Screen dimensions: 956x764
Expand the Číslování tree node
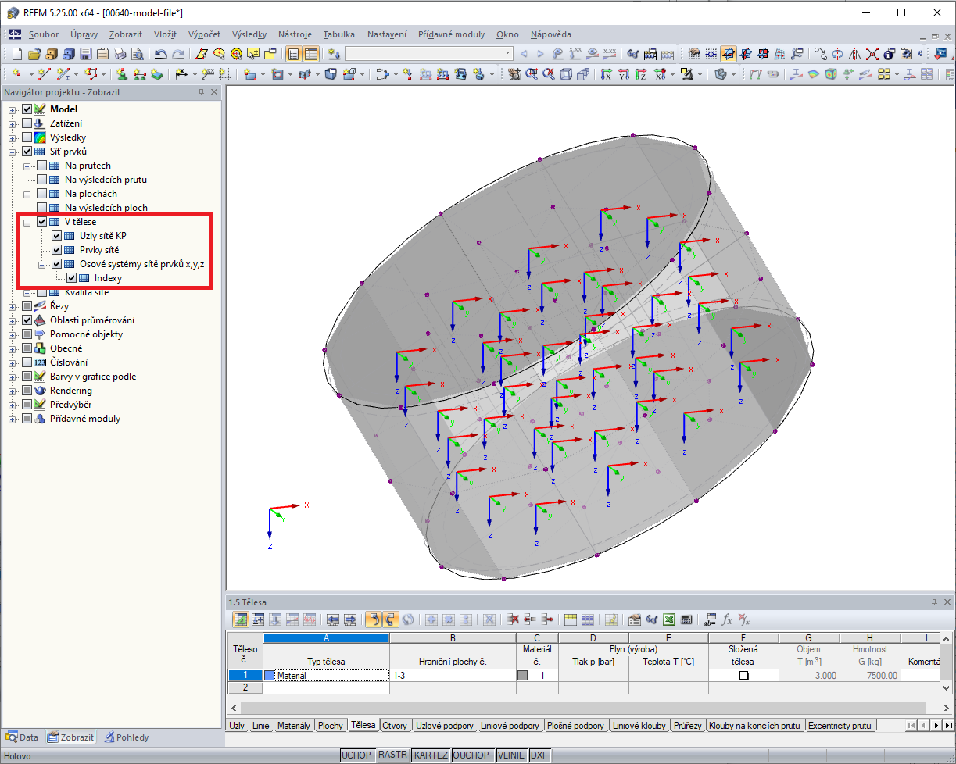(x=13, y=362)
